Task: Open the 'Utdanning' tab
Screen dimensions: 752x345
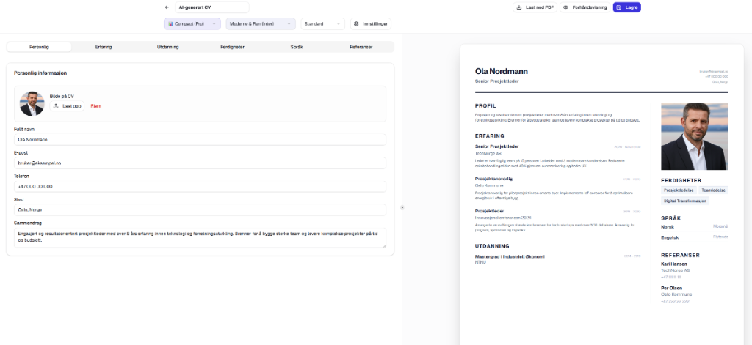Action: point(168,47)
